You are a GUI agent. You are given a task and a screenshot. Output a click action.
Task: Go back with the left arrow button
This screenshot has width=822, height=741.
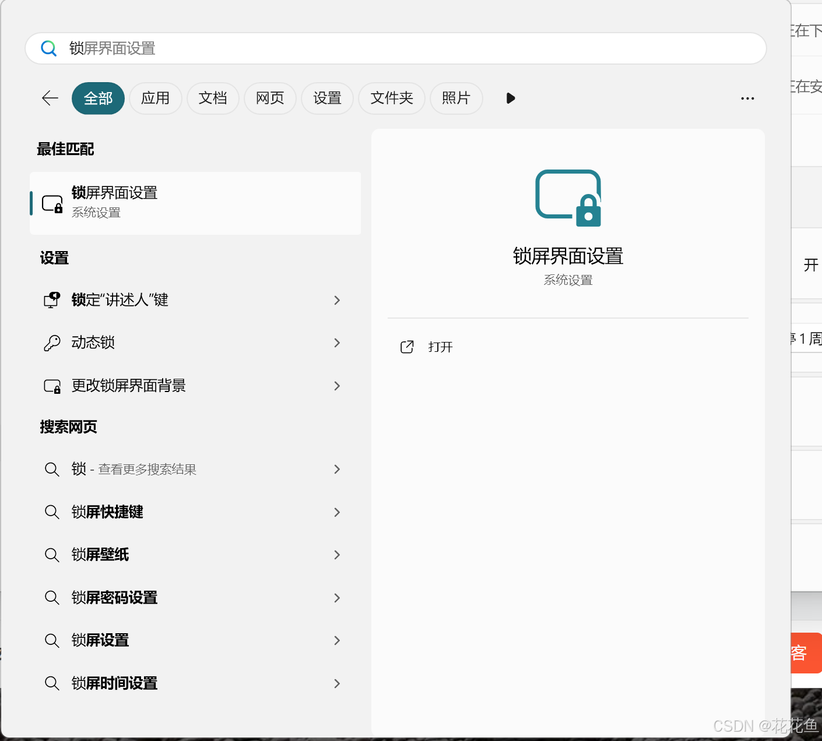click(x=51, y=98)
